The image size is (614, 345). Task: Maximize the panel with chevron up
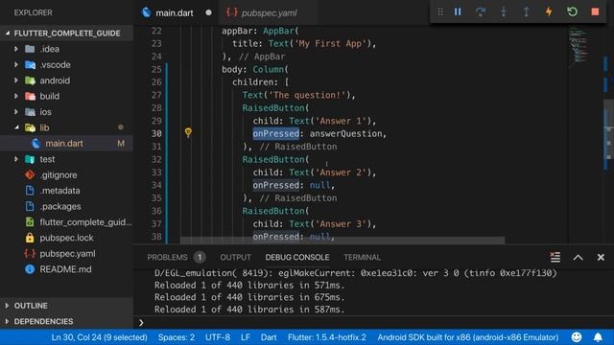[578, 258]
